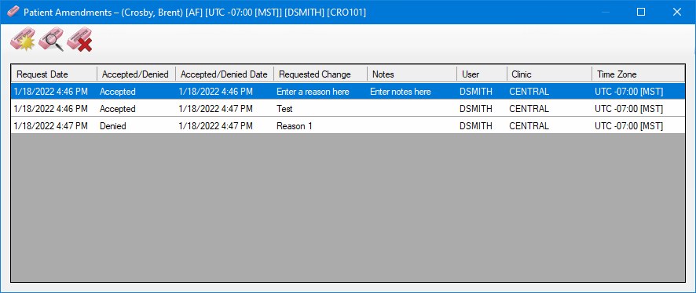Viewport: 696px width, 293px height.
Task: Select the row with 'Enter a reason here'
Action: coord(348,92)
